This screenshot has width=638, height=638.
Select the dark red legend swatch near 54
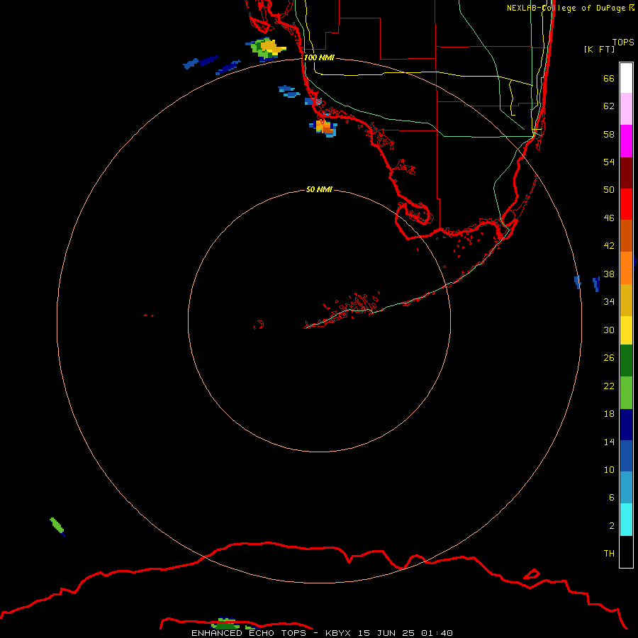coord(626,173)
